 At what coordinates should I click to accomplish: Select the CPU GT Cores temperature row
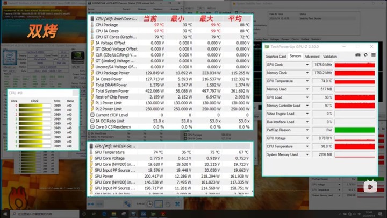coord(170,37)
